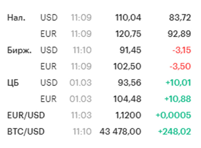Image resolution: width=201 pixels, height=148 pixels.
Task: Select the exchange USD rate 91,45
Action: [x=130, y=50]
